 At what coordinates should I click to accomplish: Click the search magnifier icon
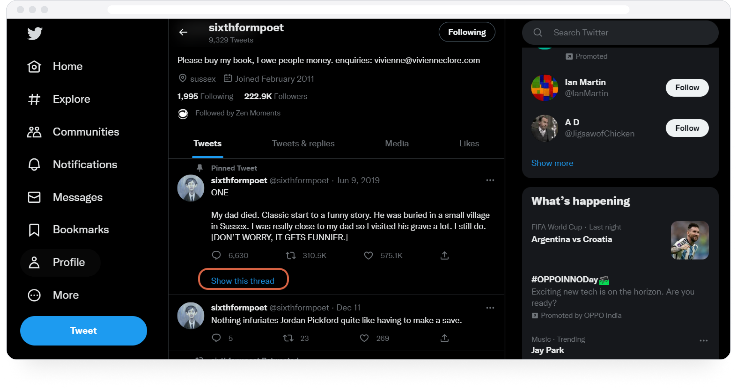(538, 32)
